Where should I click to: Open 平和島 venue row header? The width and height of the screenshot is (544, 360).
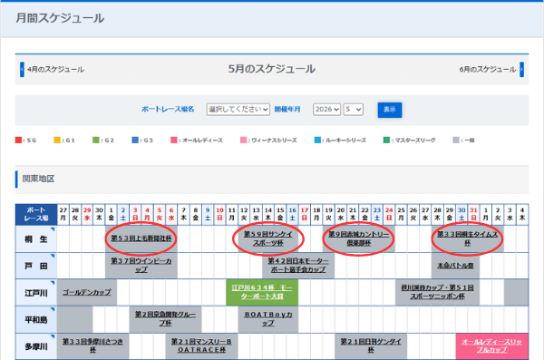36,320
